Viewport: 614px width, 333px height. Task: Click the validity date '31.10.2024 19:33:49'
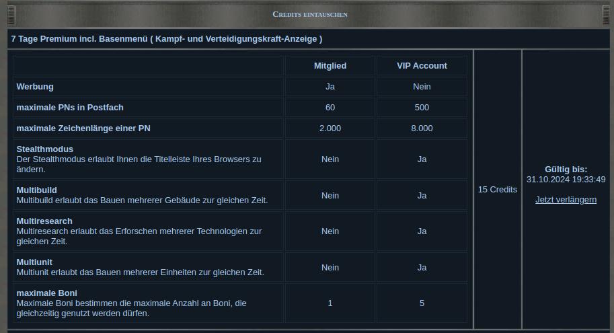click(566, 180)
